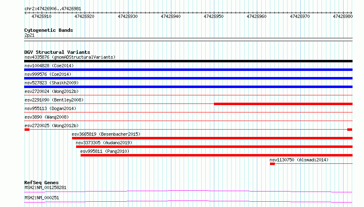
Task: Click nsv955113 (Dogan2014) label
Action: (50, 108)
